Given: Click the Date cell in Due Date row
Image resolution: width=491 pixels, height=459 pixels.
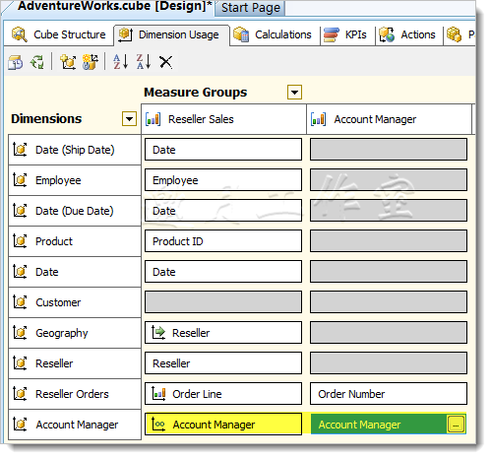Looking at the screenshot, I should [223, 211].
